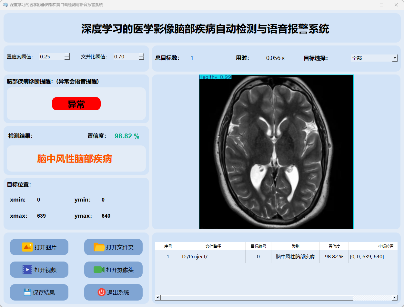Click the red 异常 alert indicator
The width and height of the screenshot is (404, 307).
coord(76,104)
